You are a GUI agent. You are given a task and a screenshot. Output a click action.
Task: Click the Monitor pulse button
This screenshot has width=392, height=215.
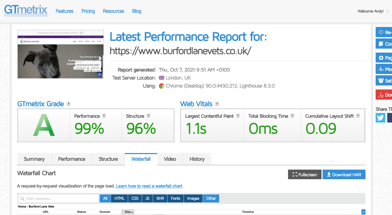tap(384, 69)
